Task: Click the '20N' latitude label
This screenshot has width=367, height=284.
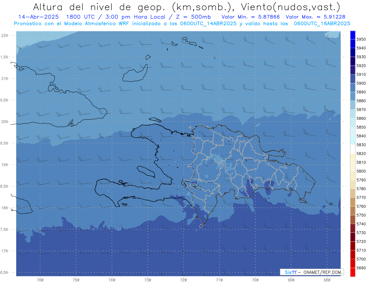Action: tap(4, 122)
